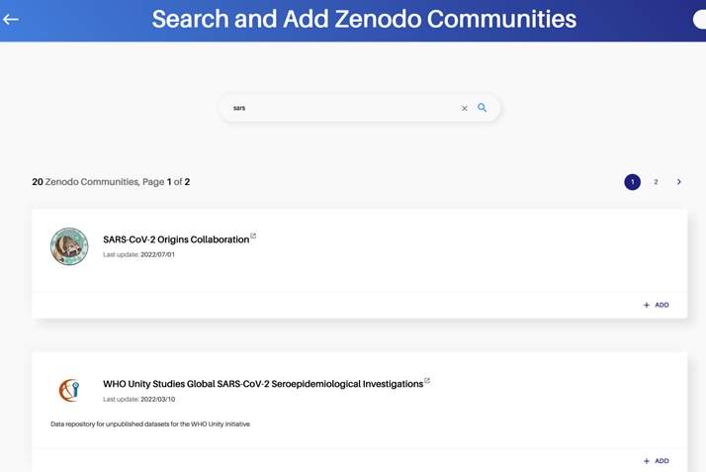Go back using the left arrow
This screenshot has width=706, height=472.
pos(11,19)
